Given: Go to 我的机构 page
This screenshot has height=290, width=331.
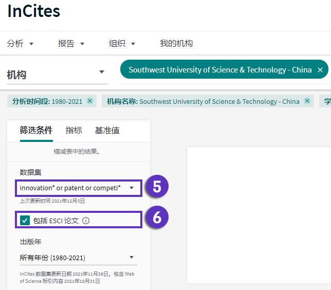Looking at the screenshot, I should pos(176,44).
